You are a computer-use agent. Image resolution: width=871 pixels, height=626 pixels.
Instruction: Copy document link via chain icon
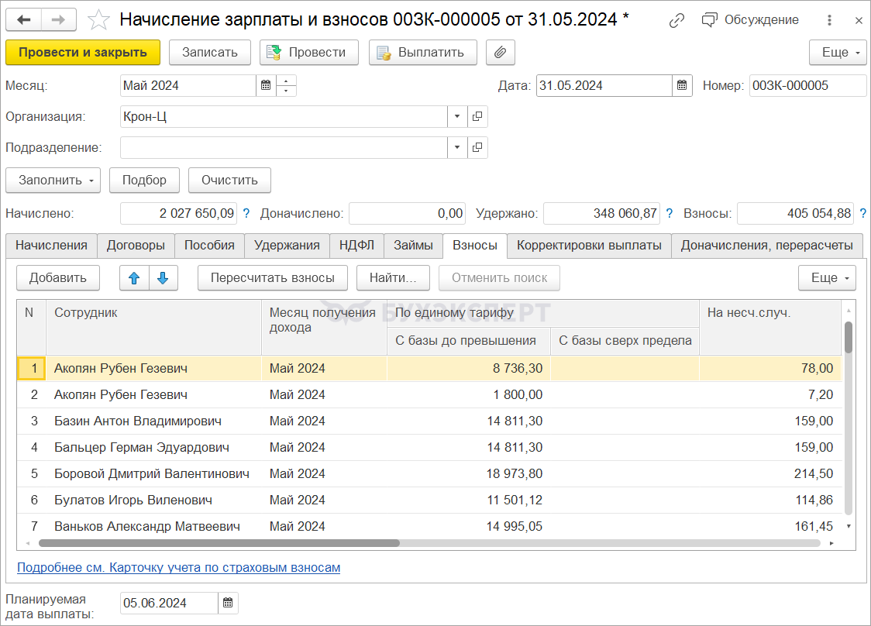(x=676, y=20)
